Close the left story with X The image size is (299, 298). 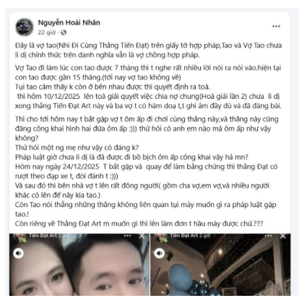click(142, 236)
